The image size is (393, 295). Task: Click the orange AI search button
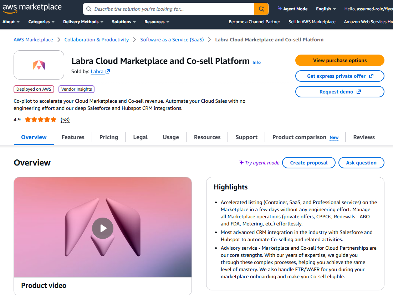point(261,9)
